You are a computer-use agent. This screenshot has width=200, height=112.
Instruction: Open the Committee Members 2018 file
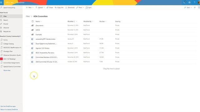pos(47,57)
